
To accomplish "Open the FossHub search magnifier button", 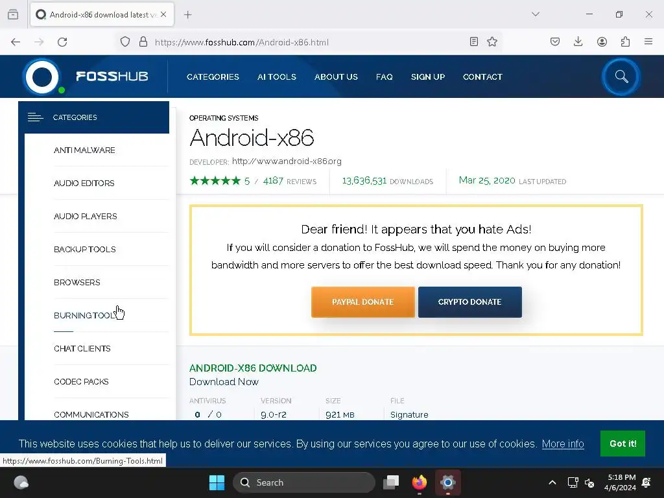I will click(621, 77).
